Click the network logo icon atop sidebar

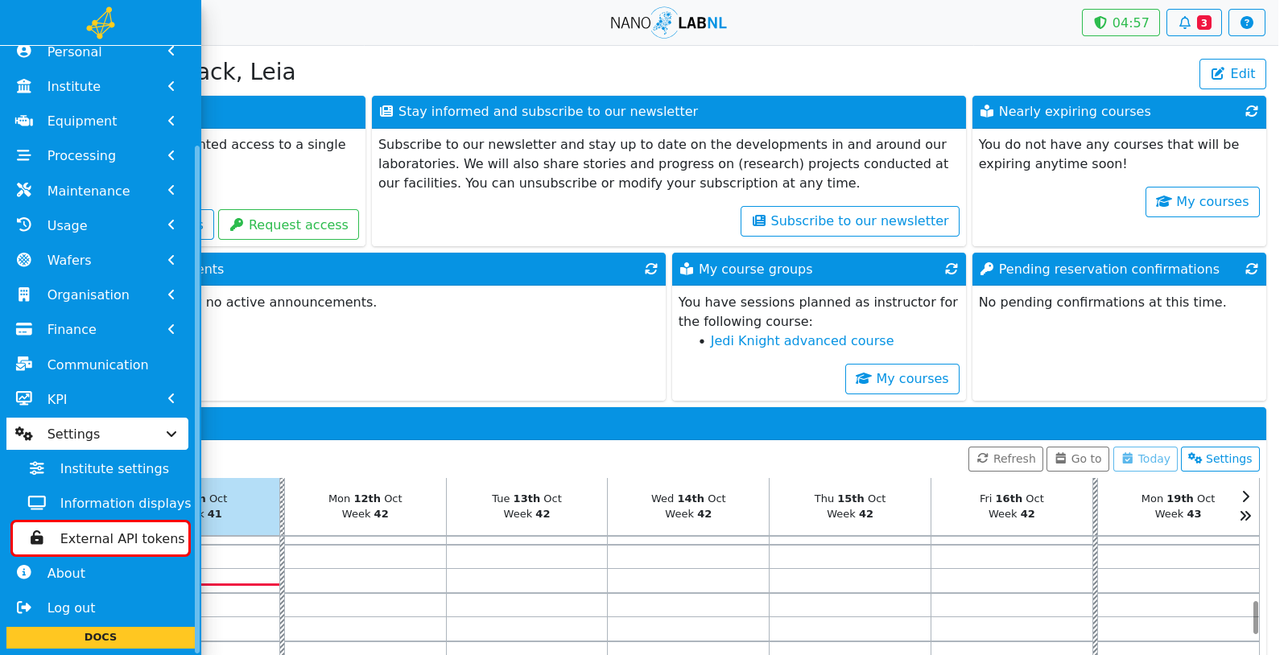(101, 23)
